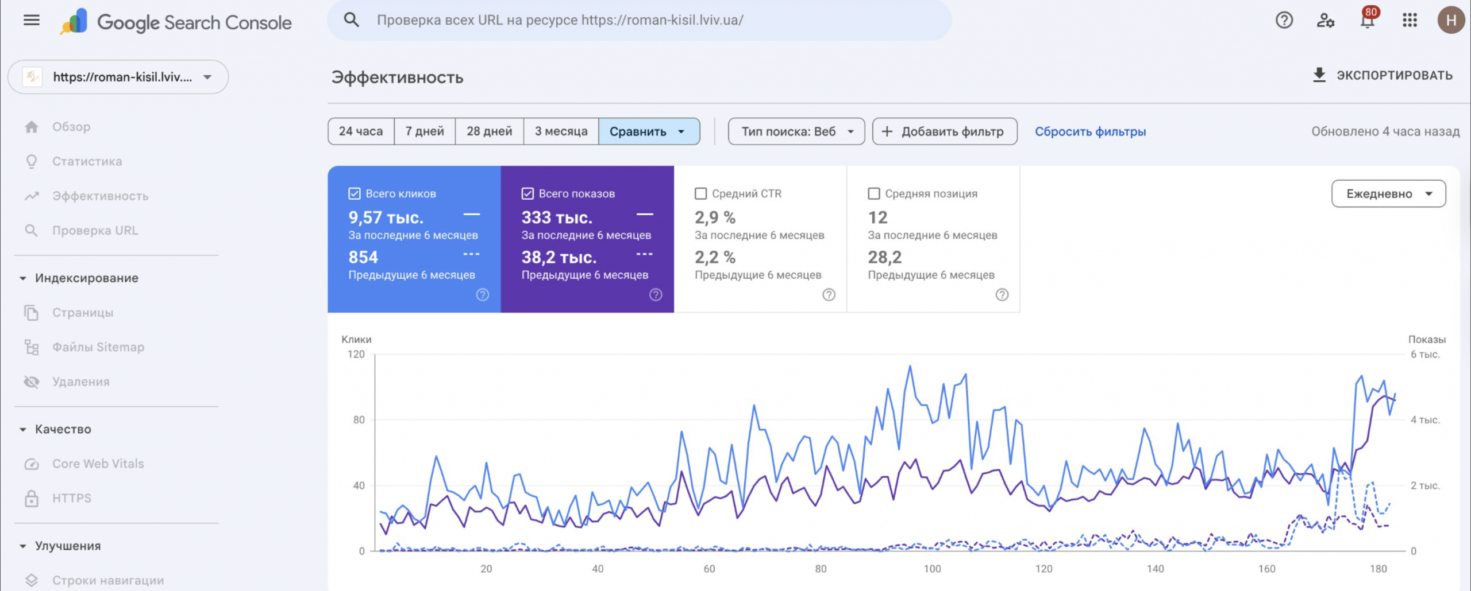Open the property selector dropdown

click(x=118, y=77)
